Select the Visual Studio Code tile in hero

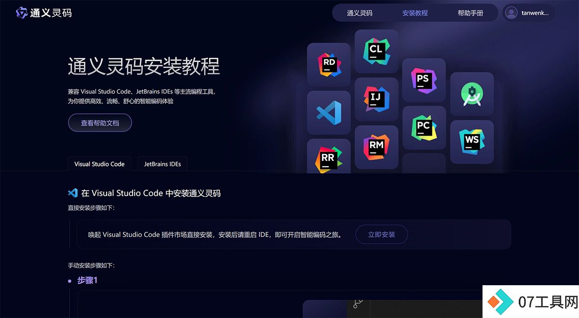(x=329, y=112)
